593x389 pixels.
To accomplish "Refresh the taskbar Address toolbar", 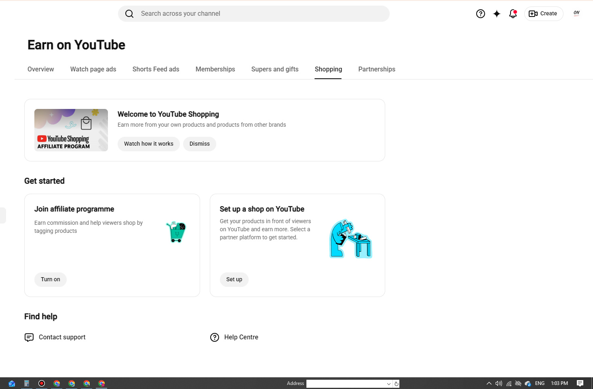I will coord(397,384).
